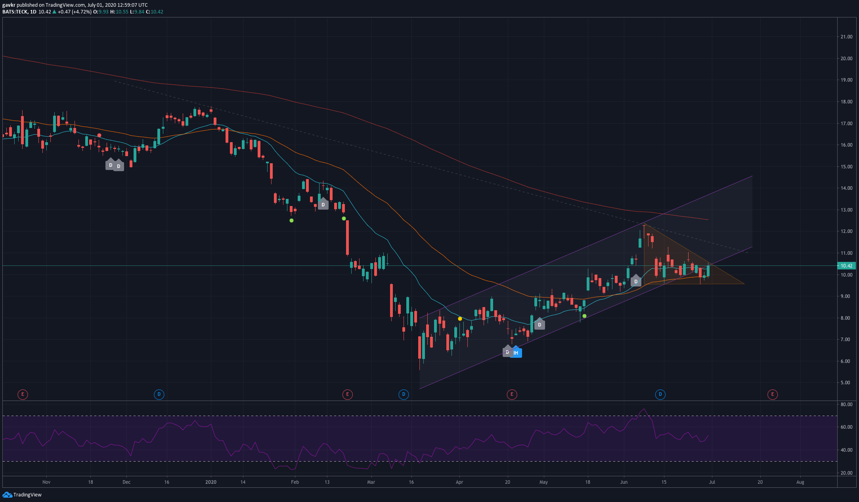Select the yellow dot marker at April
The image size is (859, 502).
click(460, 319)
